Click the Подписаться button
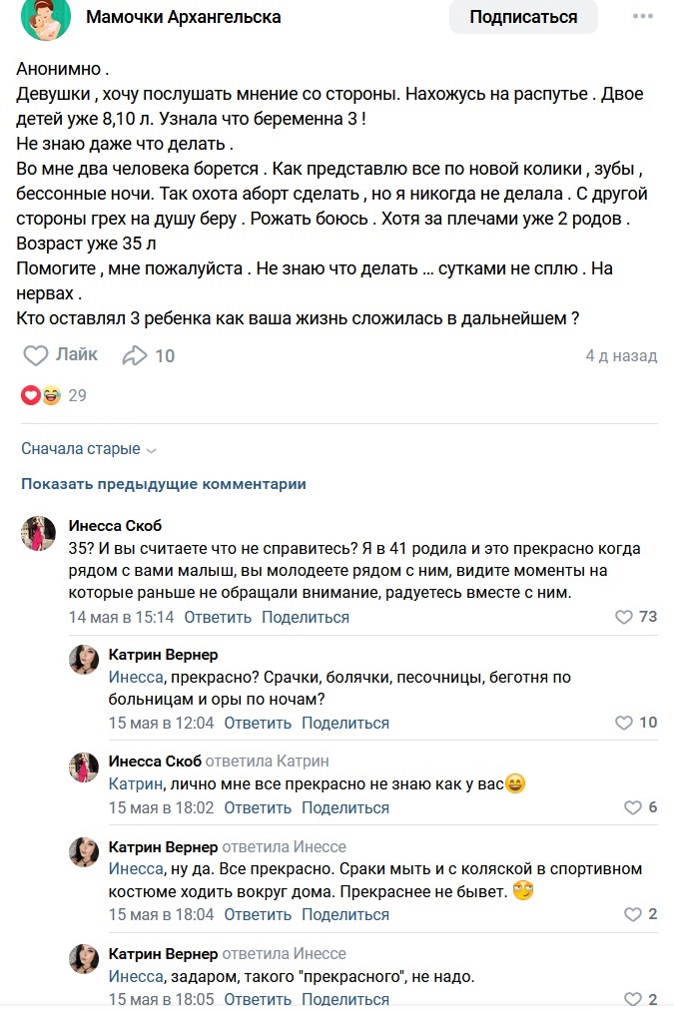674x1013 pixels. coord(523,17)
